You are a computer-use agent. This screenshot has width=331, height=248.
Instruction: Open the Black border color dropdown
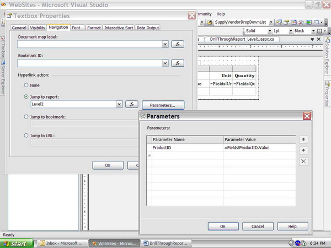point(313,31)
